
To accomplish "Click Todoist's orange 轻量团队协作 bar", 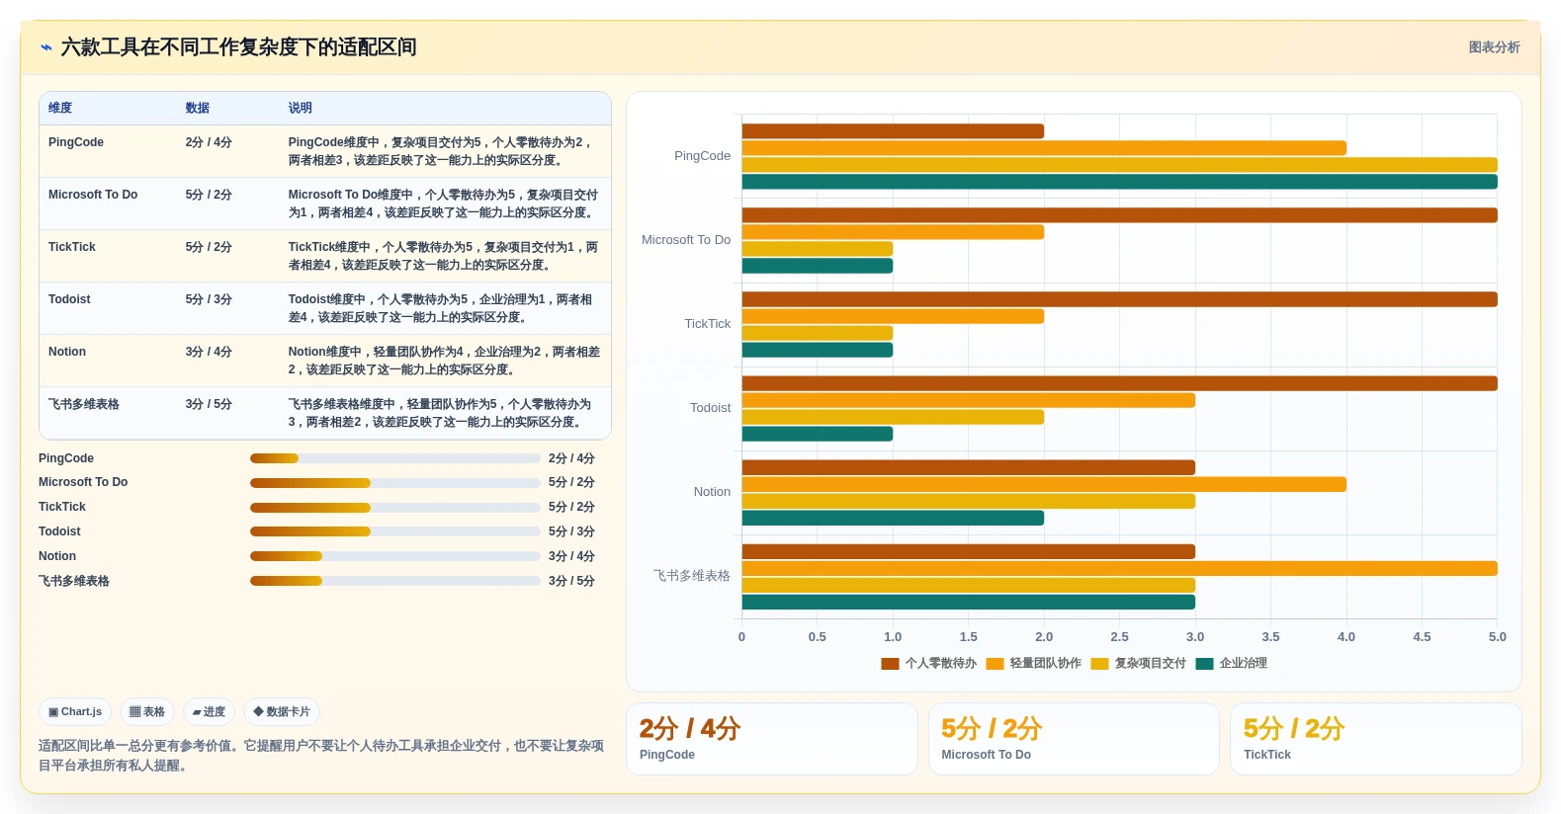I will [x=968, y=401].
